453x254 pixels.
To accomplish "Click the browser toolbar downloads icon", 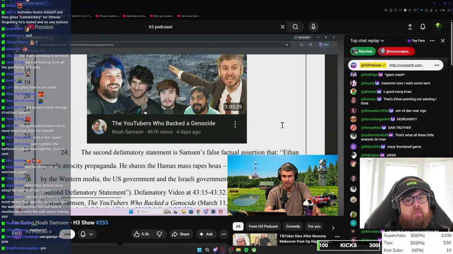I will tap(436, 10).
